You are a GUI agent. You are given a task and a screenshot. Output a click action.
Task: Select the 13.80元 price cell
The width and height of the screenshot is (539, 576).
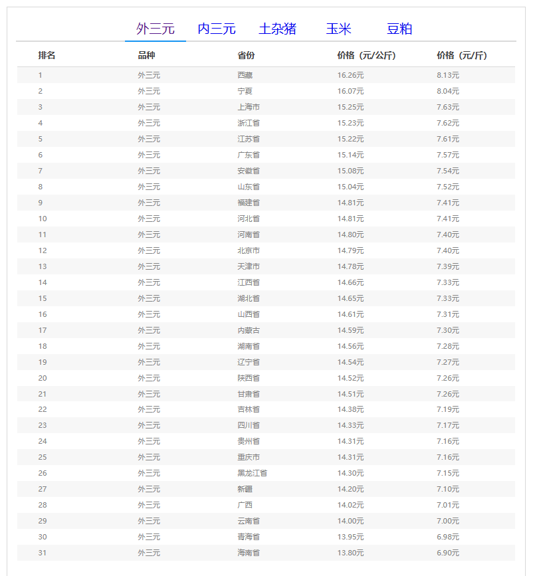[x=350, y=553]
